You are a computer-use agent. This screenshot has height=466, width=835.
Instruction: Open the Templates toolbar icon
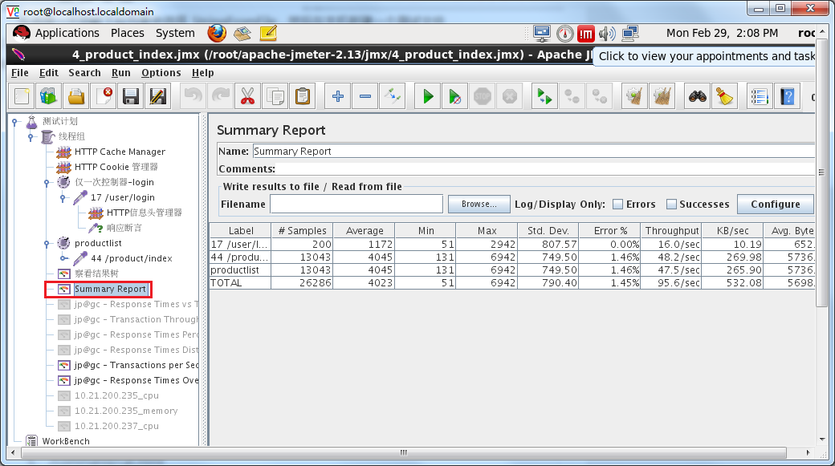pyautogui.click(x=48, y=96)
